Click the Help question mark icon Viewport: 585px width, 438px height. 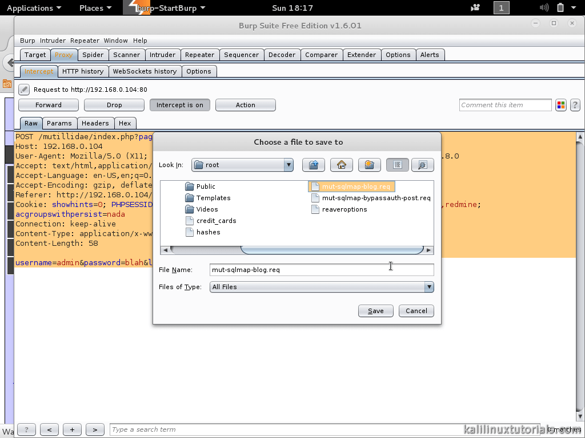tap(575, 105)
